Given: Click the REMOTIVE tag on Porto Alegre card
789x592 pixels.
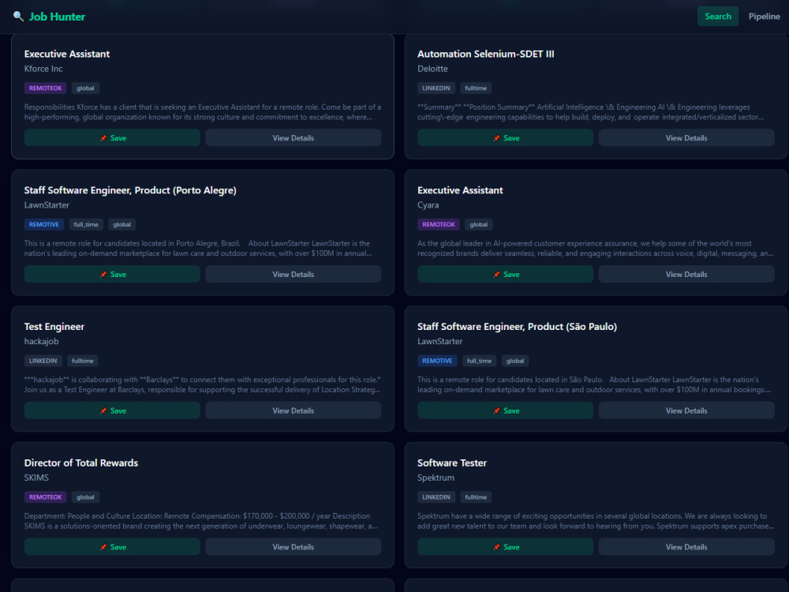Looking at the screenshot, I should point(43,224).
